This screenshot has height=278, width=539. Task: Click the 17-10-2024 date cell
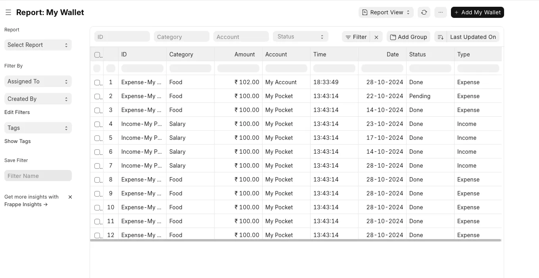point(382,138)
